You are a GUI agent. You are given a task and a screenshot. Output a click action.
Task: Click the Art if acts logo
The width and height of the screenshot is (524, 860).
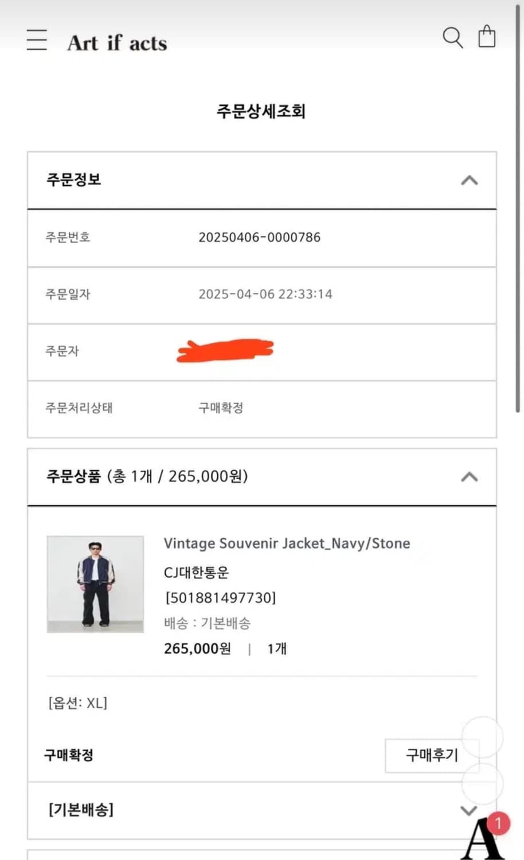[117, 43]
